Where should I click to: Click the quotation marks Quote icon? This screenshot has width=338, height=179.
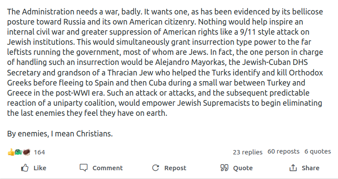[224, 168]
